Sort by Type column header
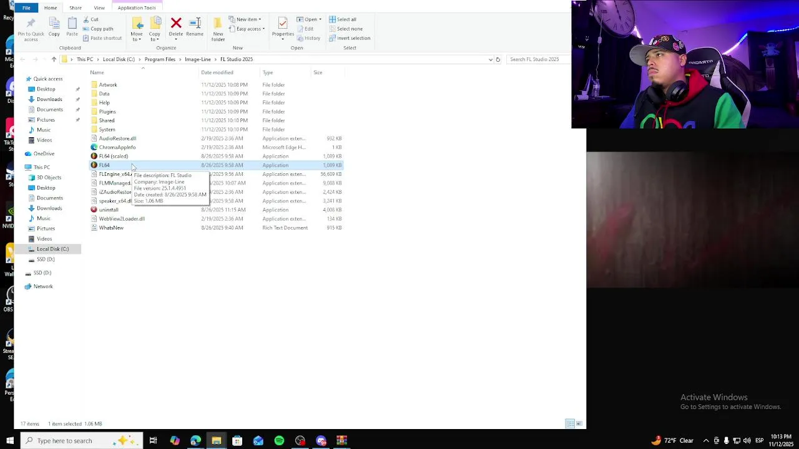This screenshot has width=799, height=449. pyautogui.click(x=268, y=72)
